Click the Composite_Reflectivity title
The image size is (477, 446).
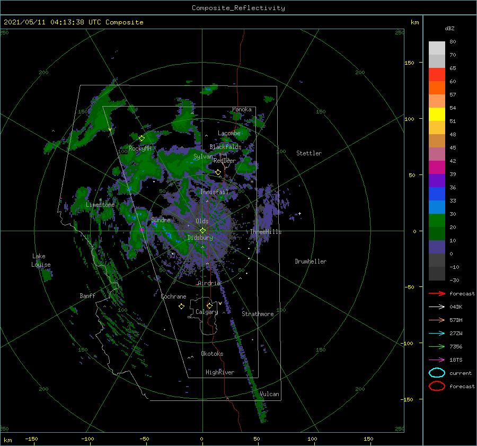(x=238, y=8)
